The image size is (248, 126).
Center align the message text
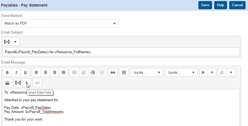click(46, 73)
